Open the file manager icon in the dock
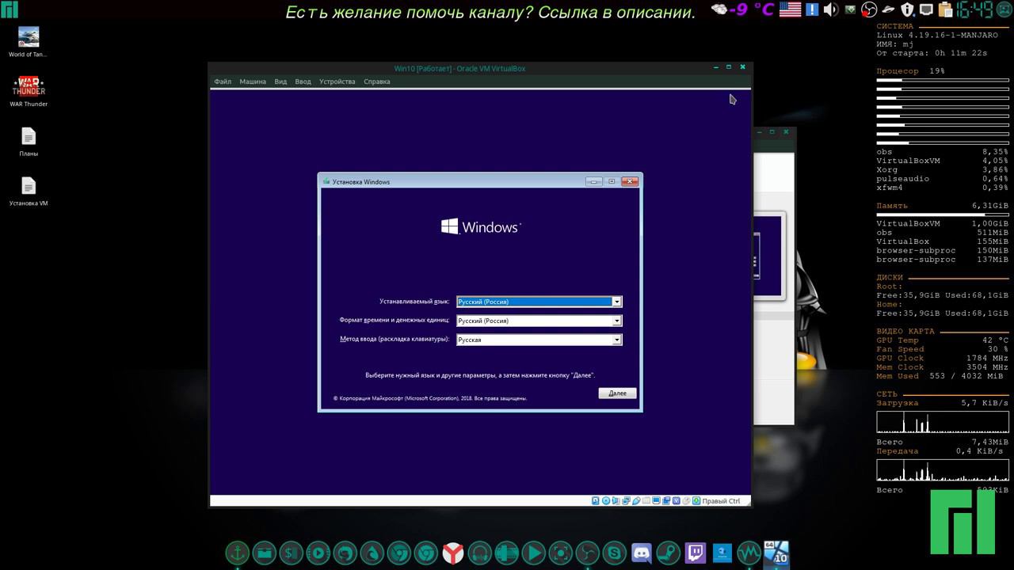The image size is (1014, 570). click(x=265, y=552)
